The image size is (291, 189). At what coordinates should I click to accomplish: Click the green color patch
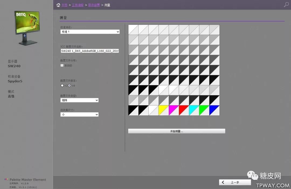[204, 110]
